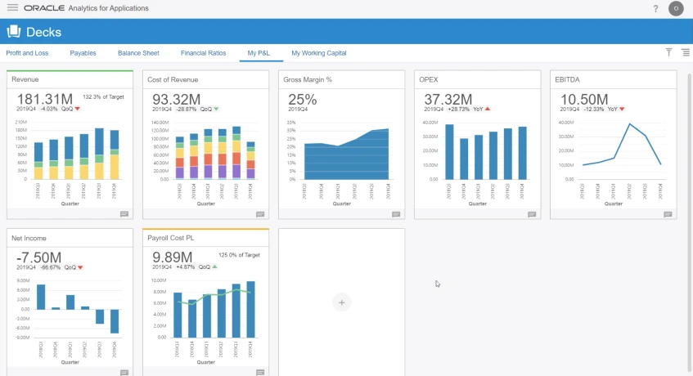Open the EBITDA card title
The image size is (693, 376).
567,80
